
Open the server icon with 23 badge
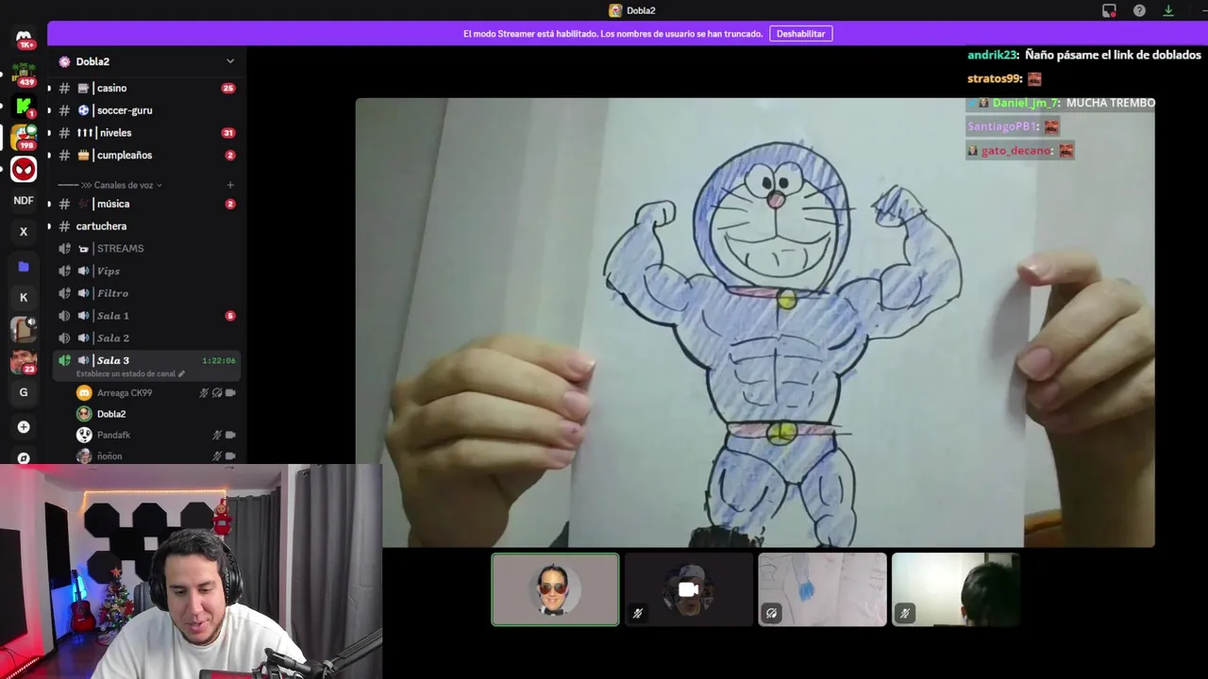pyautogui.click(x=24, y=361)
